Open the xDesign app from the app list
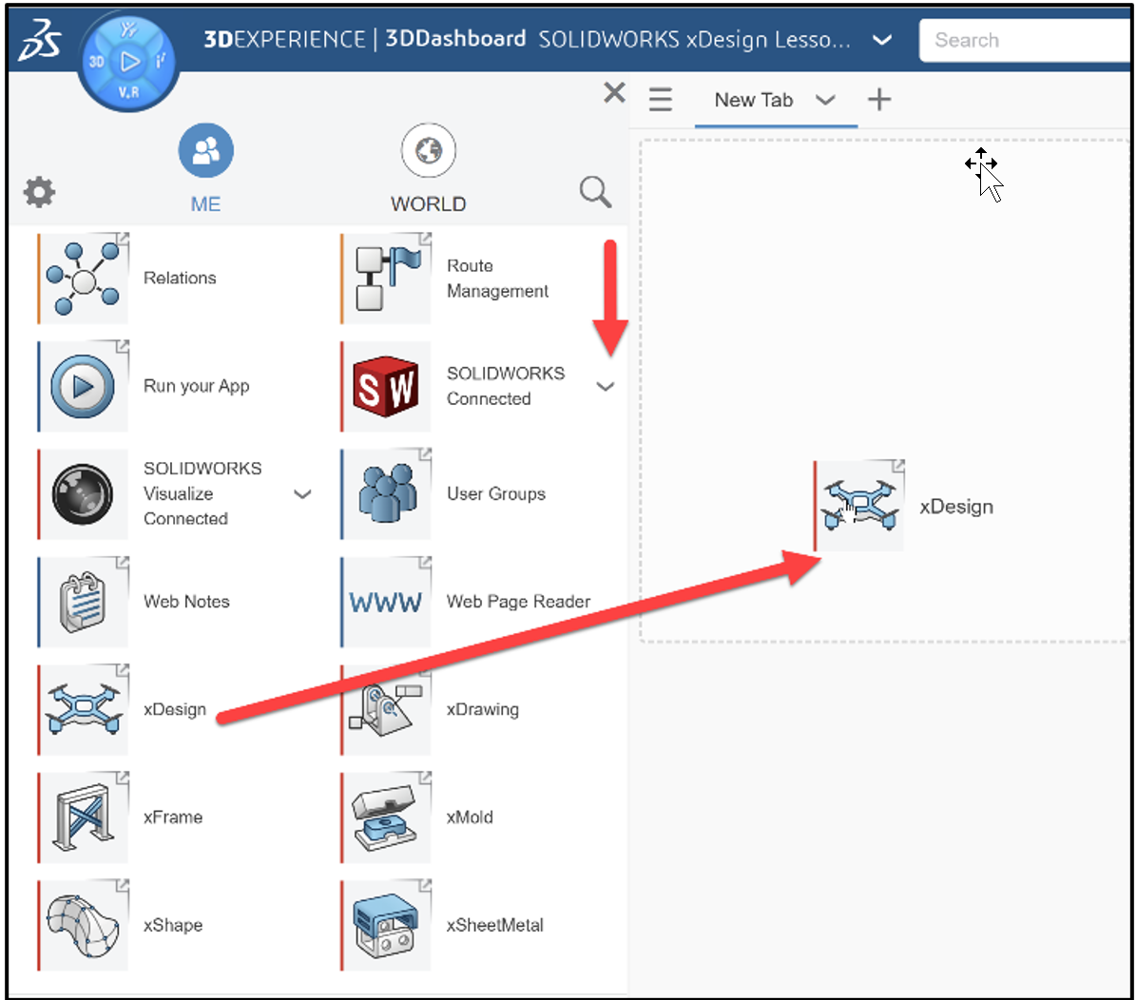The height and width of the screenshot is (1000, 1137). (83, 708)
